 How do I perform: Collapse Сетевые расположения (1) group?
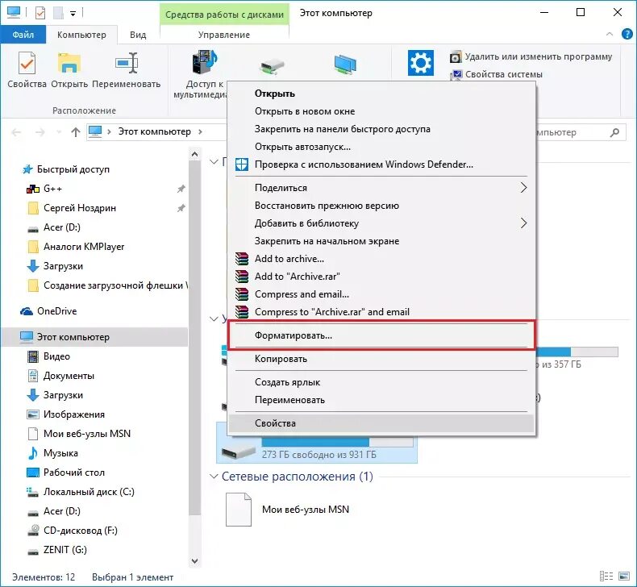coord(214,476)
